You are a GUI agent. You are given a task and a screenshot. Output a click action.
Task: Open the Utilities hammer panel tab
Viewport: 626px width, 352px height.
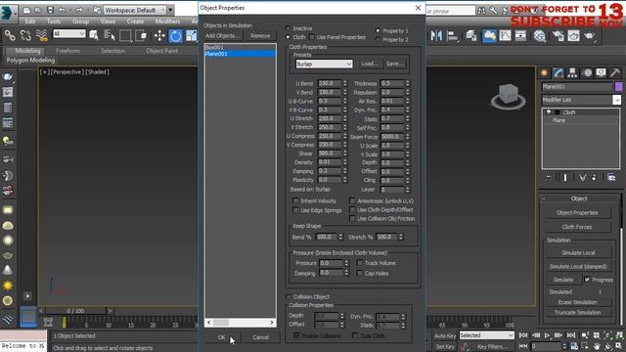tap(615, 72)
